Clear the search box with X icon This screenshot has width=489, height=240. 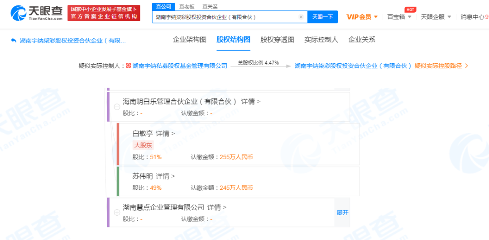click(301, 17)
